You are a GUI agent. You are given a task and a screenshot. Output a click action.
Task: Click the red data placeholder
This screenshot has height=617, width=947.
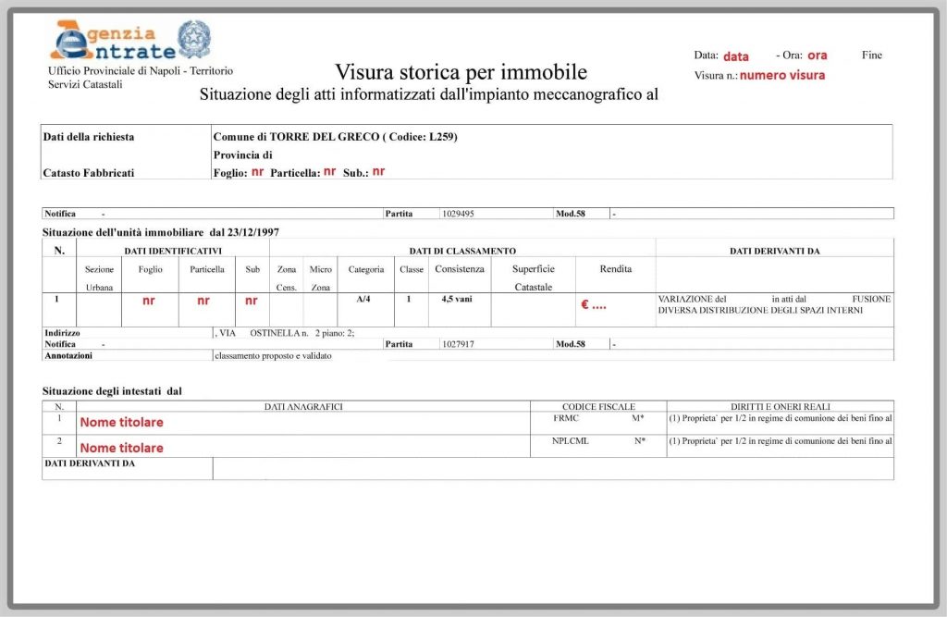click(x=736, y=56)
